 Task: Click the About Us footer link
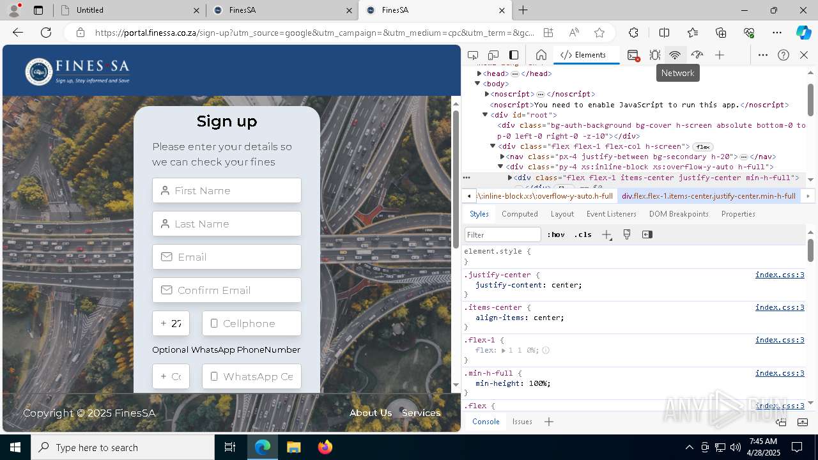click(371, 413)
